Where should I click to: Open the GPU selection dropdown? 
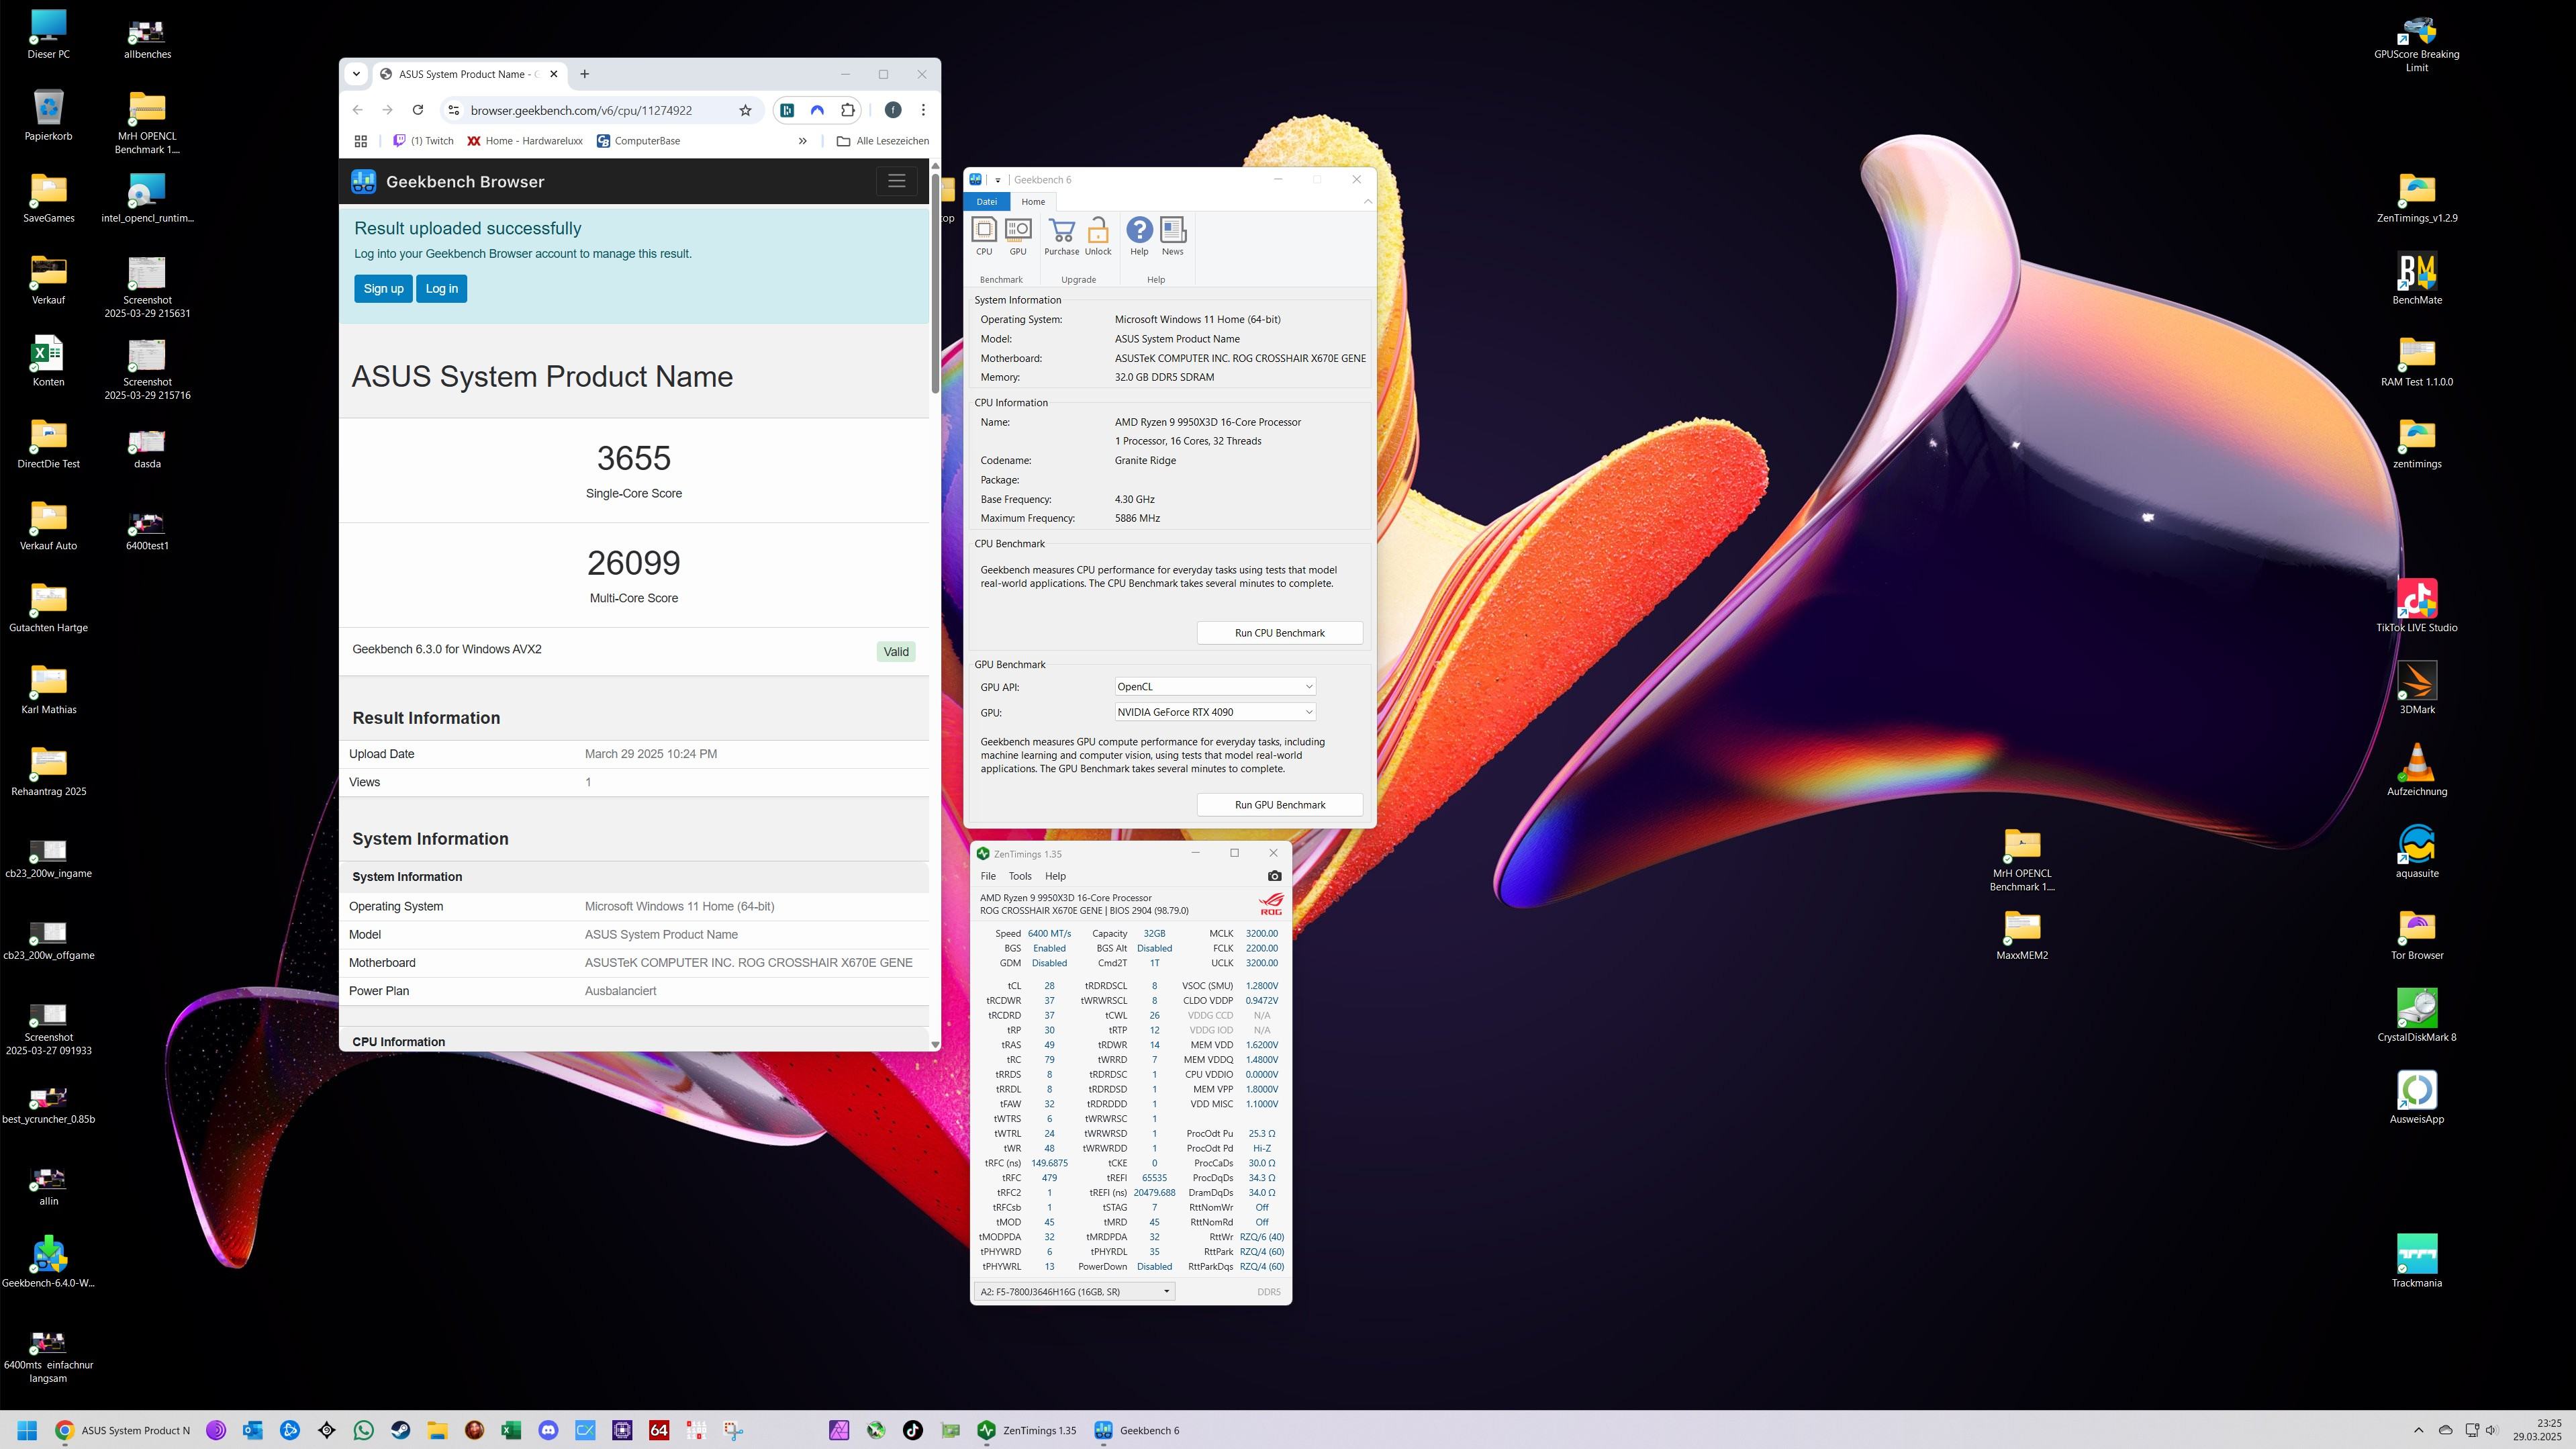[1214, 712]
